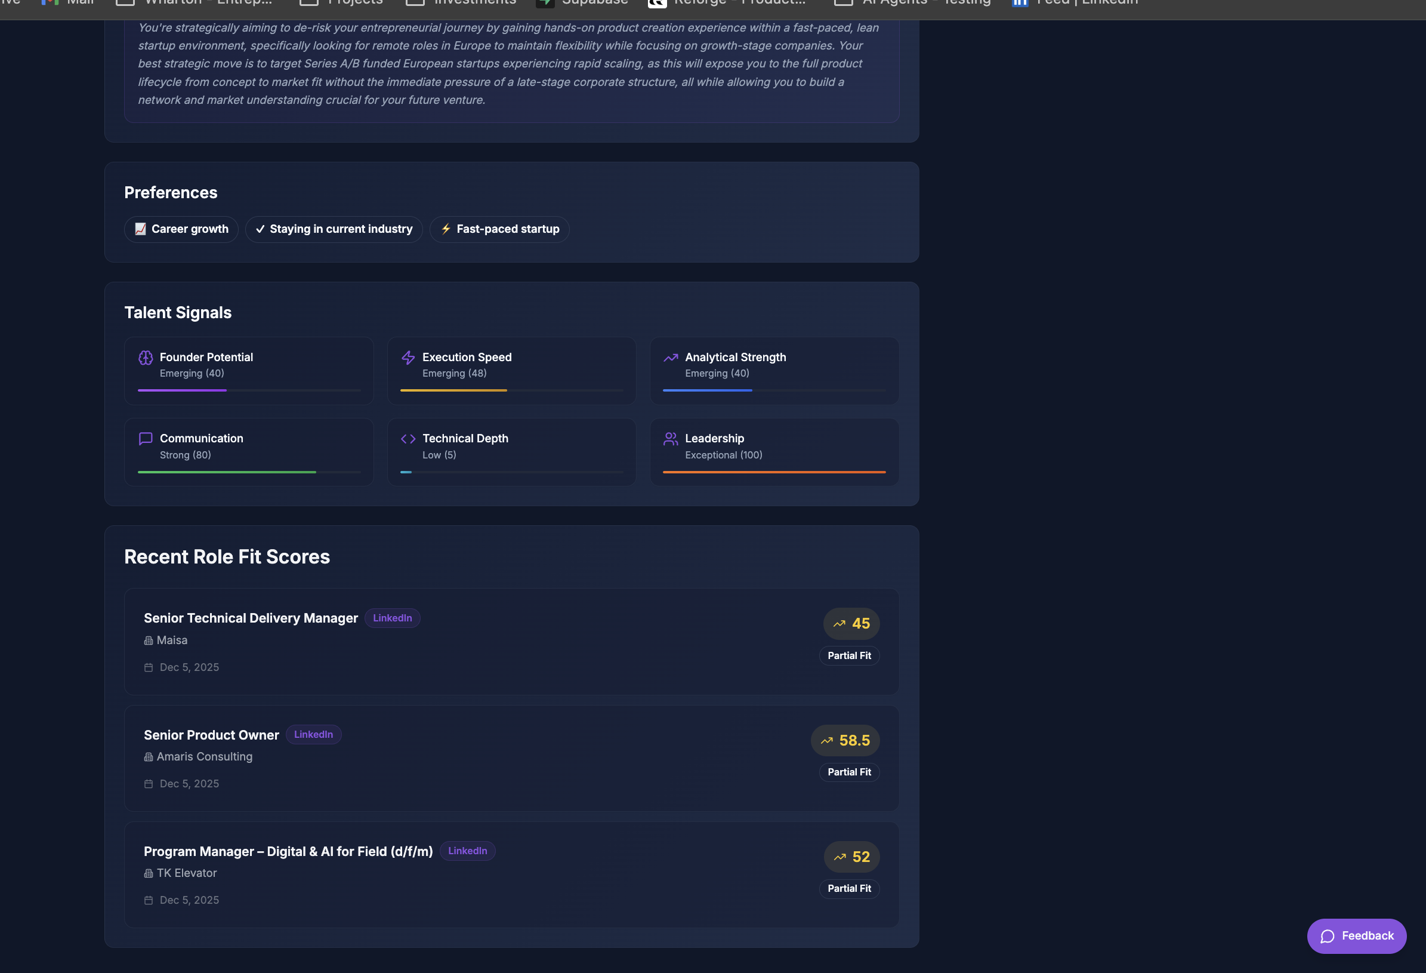Click the Partial Fit badge under score 58.5

tap(848, 772)
